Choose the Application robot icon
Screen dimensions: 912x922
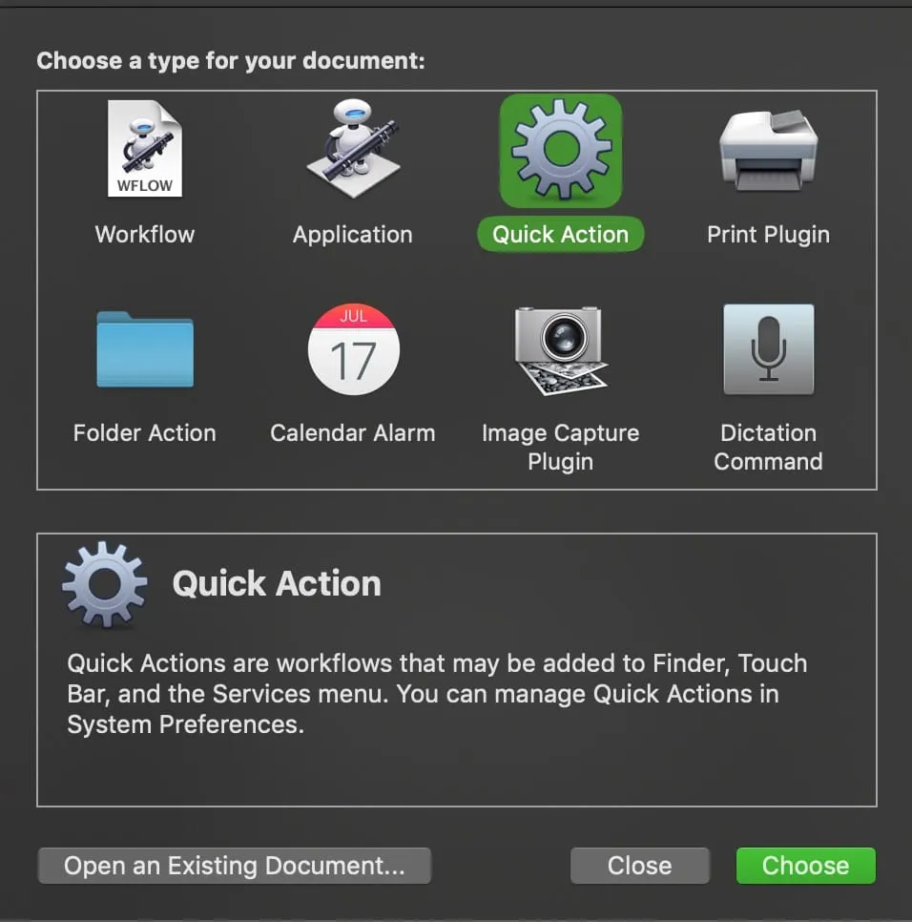pos(352,150)
